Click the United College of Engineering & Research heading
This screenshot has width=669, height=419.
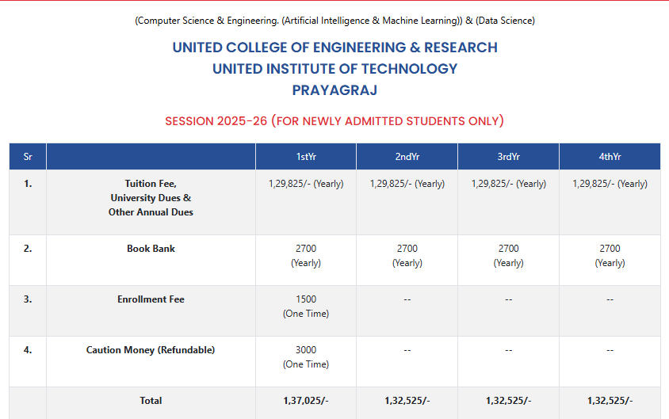[334, 48]
